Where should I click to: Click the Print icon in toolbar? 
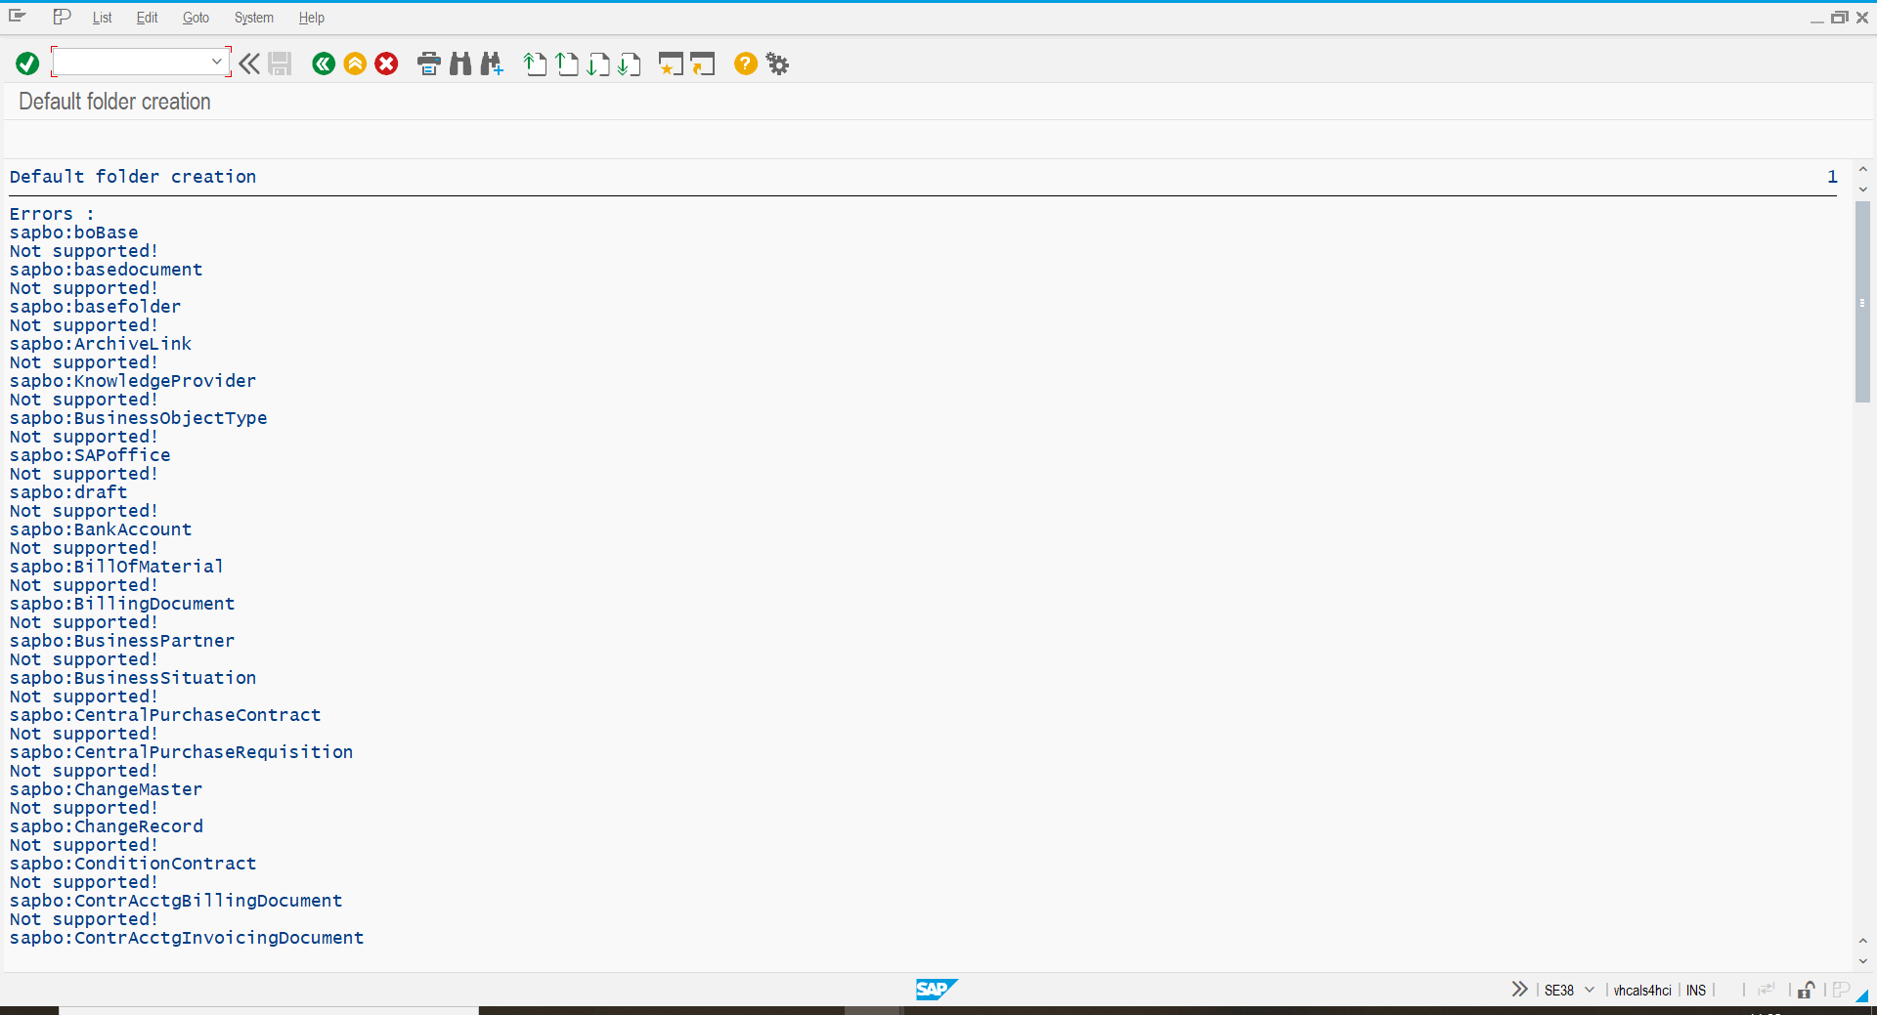[428, 63]
